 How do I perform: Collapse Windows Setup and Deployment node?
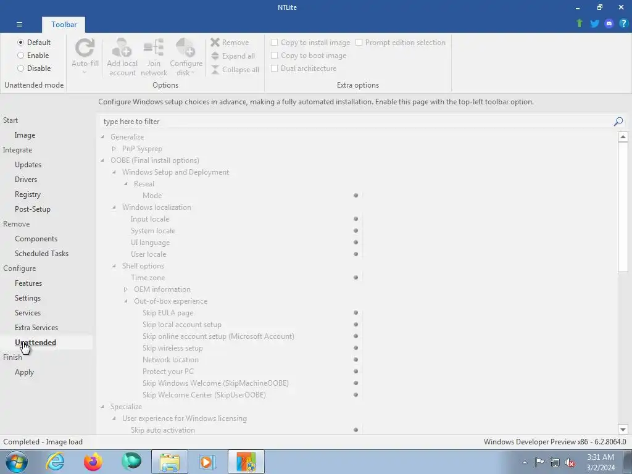point(114,172)
